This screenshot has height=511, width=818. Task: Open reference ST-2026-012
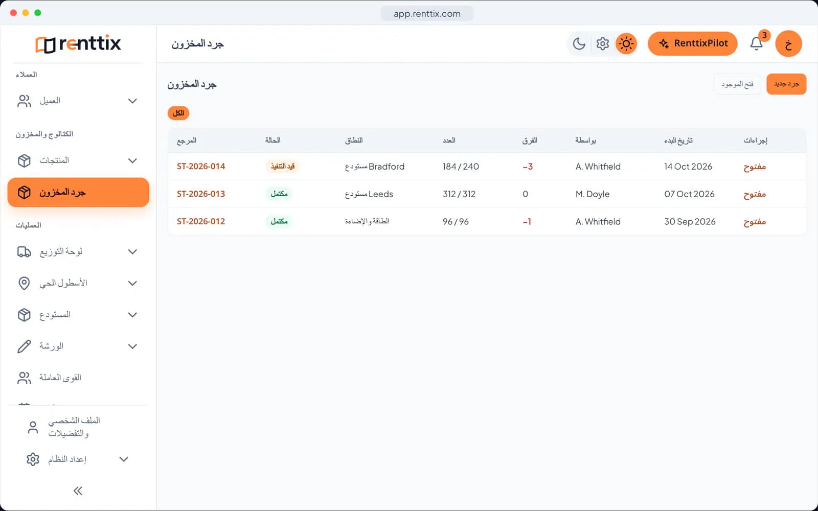pos(201,222)
